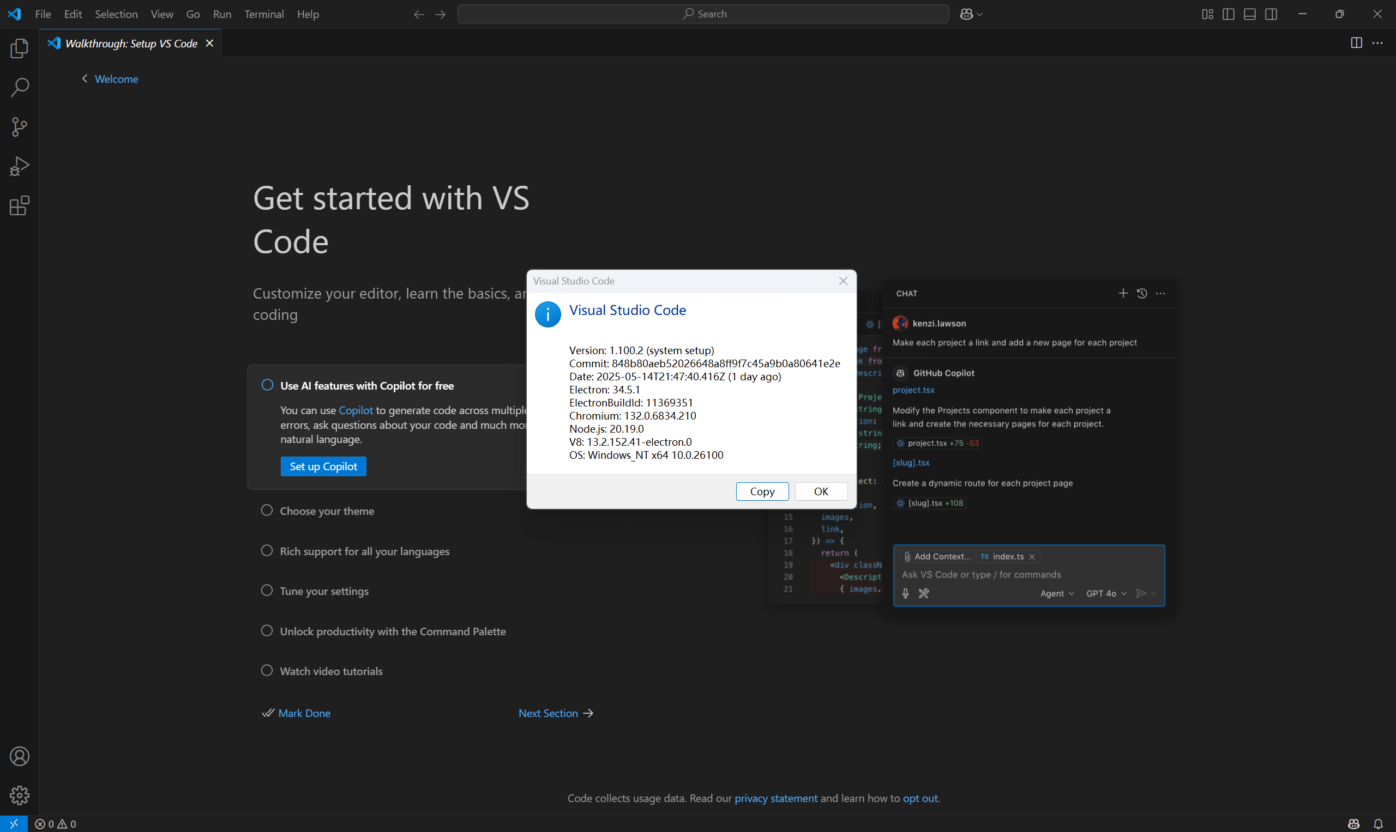This screenshot has height=832, width=1396.
Task: Go back to Welcome page link
Action: pyautogui.click(x=116, y=79)
